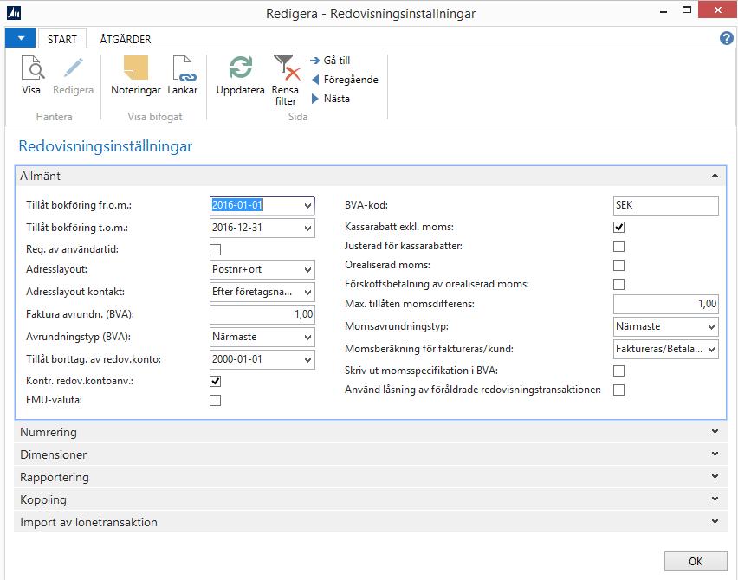738x580 pixels.
Task: Enable Skriv ut momsspecifikation i BVA
Action: (x=619, y=371)
